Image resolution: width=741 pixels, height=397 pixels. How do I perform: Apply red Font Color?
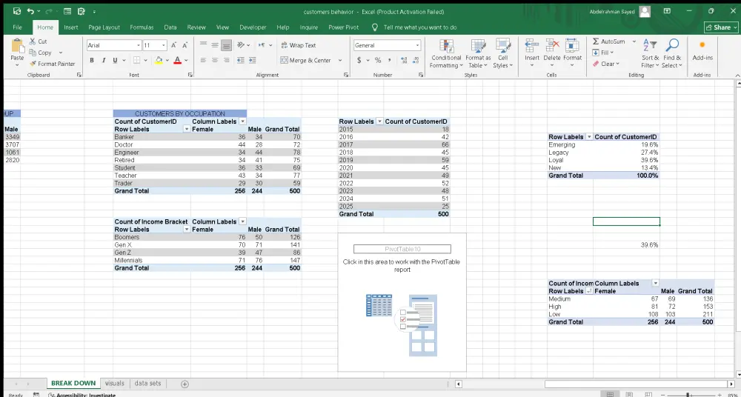coord(178,61)
